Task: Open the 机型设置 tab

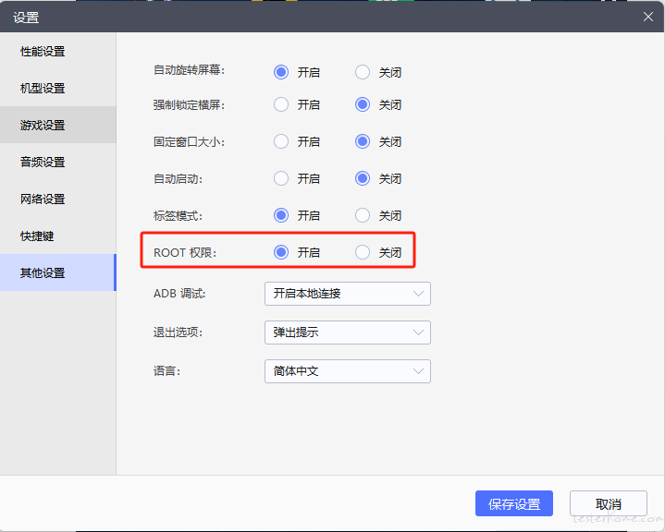Action: [57, 88]
